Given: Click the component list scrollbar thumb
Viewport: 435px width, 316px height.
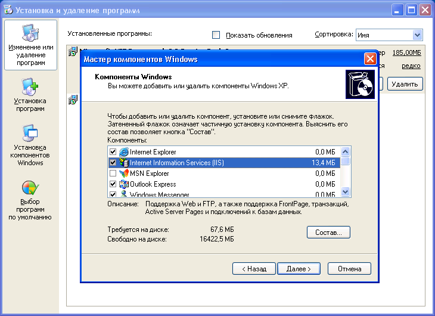Looking at the screenshot, I should [x=345, y=161].
